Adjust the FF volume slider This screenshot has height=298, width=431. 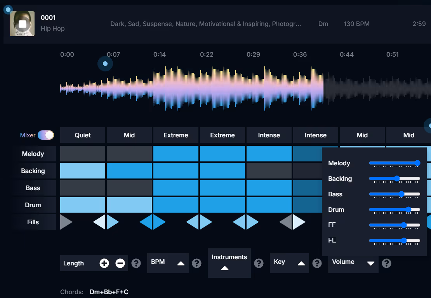(x=395, y=225)
